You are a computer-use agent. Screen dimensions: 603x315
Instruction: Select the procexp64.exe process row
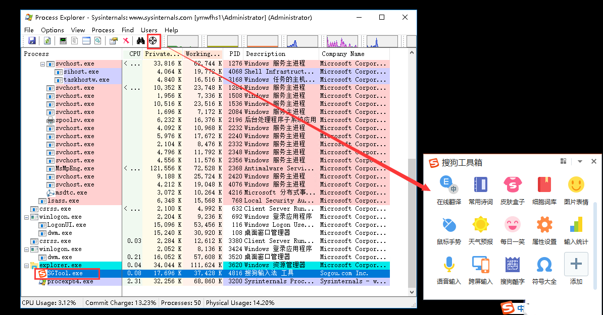pos(206,281)
